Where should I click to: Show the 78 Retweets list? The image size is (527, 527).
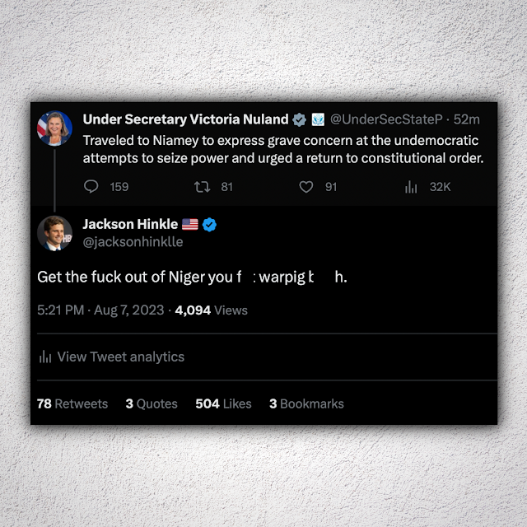point(72,403)
